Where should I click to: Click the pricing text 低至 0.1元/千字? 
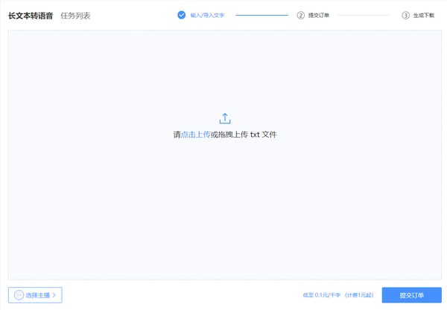[322, 295]
